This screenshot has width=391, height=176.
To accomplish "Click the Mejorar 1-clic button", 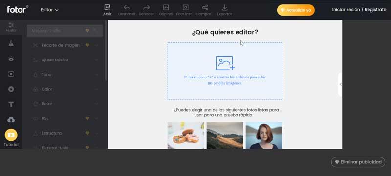I will [x=65, y=31].
